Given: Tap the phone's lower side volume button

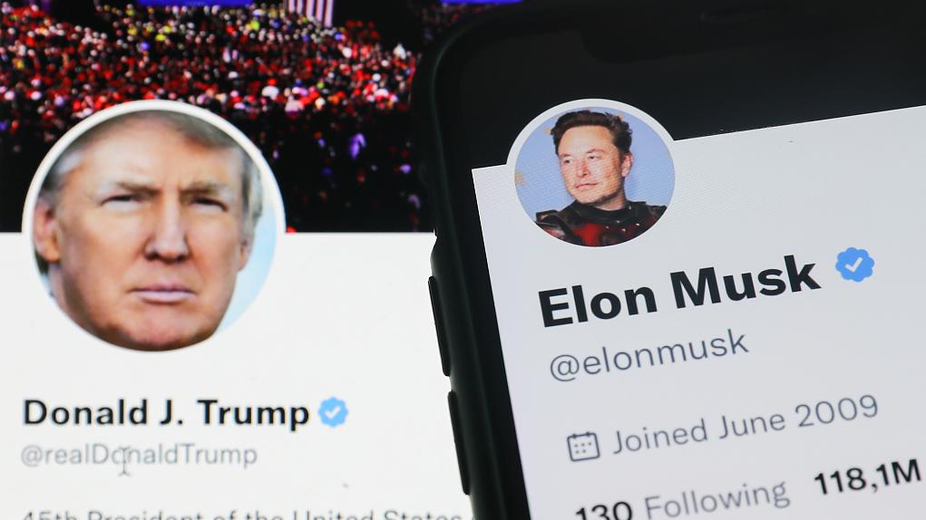Looking at the screenshot, I should tap(458, 442).
